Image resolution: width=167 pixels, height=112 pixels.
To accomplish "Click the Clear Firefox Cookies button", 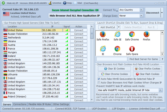I will click(x=147, y=69).
